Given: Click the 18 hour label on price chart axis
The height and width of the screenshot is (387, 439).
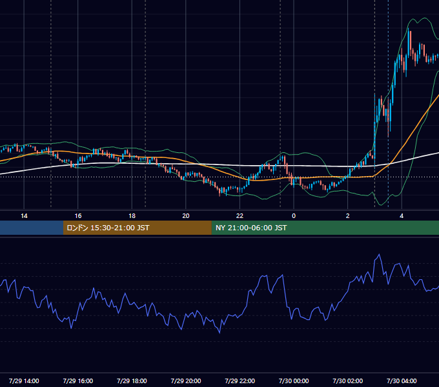Looking at the screenshot, I should [x=132, y=216].
